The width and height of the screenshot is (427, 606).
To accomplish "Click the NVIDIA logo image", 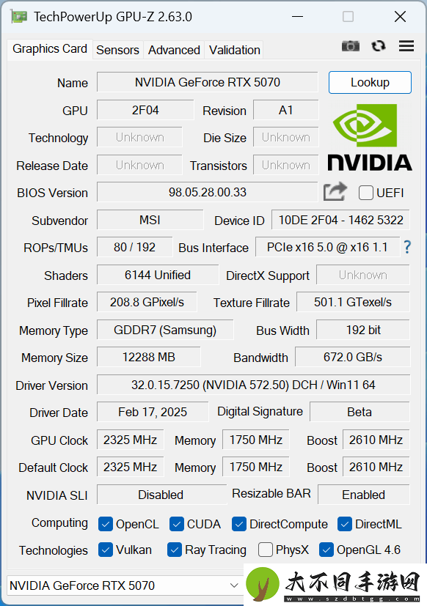I will (369, 137).
